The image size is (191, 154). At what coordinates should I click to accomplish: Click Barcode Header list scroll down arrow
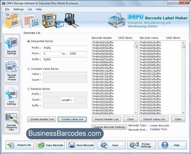[x=136, y=113]
